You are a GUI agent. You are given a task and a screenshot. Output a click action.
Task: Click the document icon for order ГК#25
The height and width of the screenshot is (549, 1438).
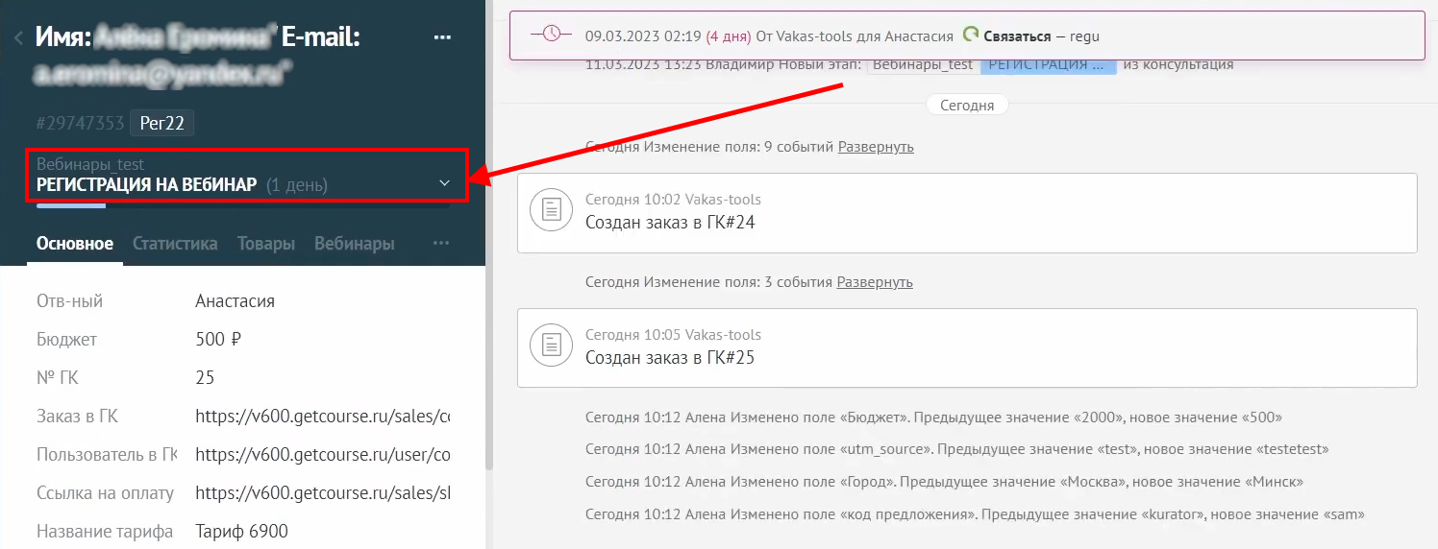(552, 346)
